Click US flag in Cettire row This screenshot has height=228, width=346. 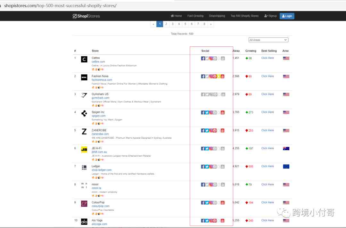(x=286, y=58)
